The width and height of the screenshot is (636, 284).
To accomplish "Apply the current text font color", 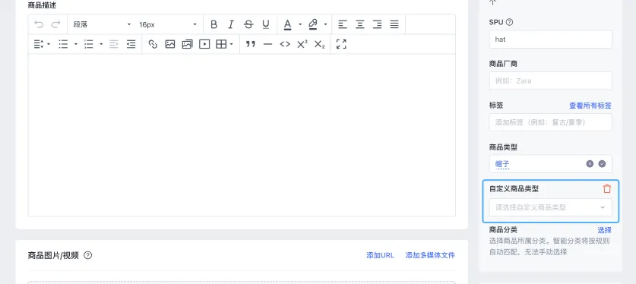I will [287, 24].
